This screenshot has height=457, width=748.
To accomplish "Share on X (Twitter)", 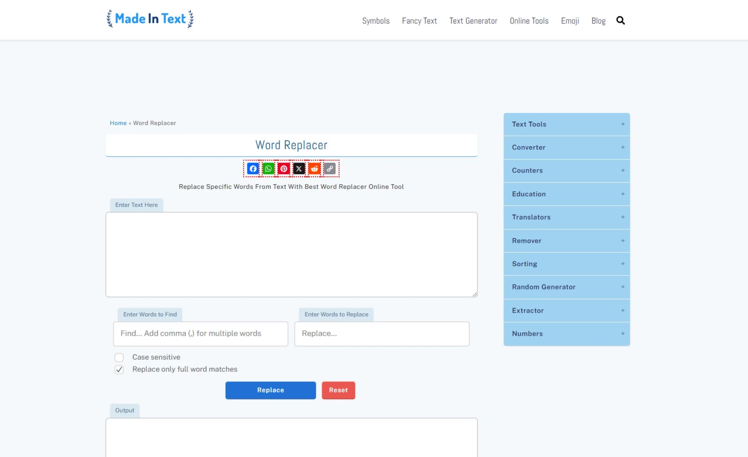I will 299,169.
